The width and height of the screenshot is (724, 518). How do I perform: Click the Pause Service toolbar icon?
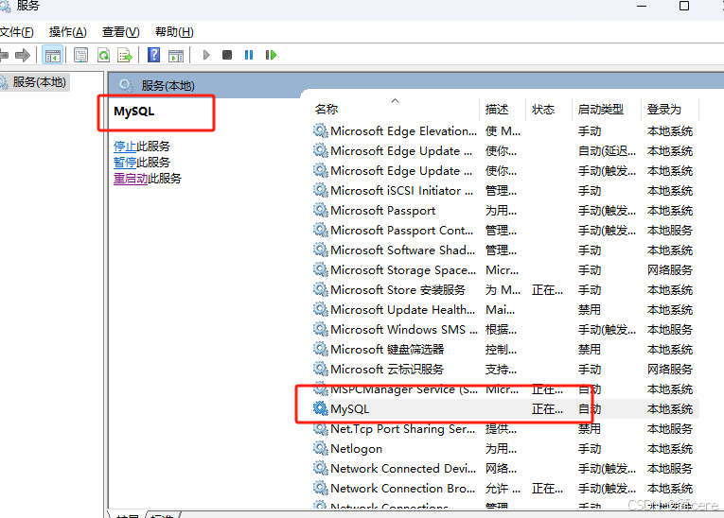pos(249,55)
